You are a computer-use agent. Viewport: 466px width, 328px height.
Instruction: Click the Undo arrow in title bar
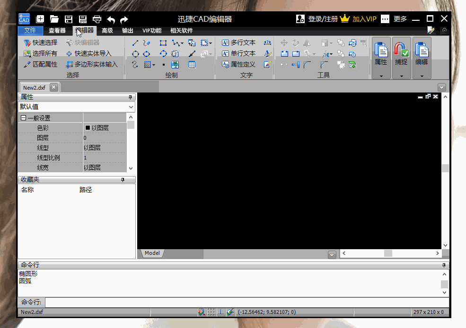(111, 19)
